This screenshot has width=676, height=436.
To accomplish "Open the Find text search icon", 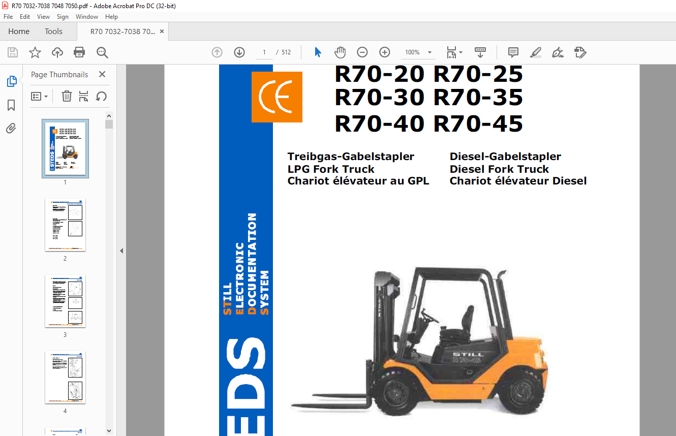I will tap(102, 52).
